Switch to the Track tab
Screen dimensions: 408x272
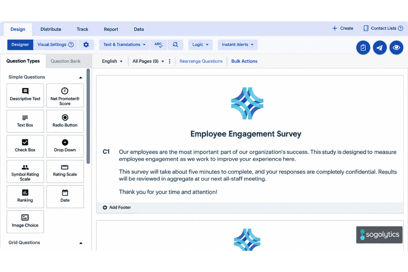[x=82, y=29]
